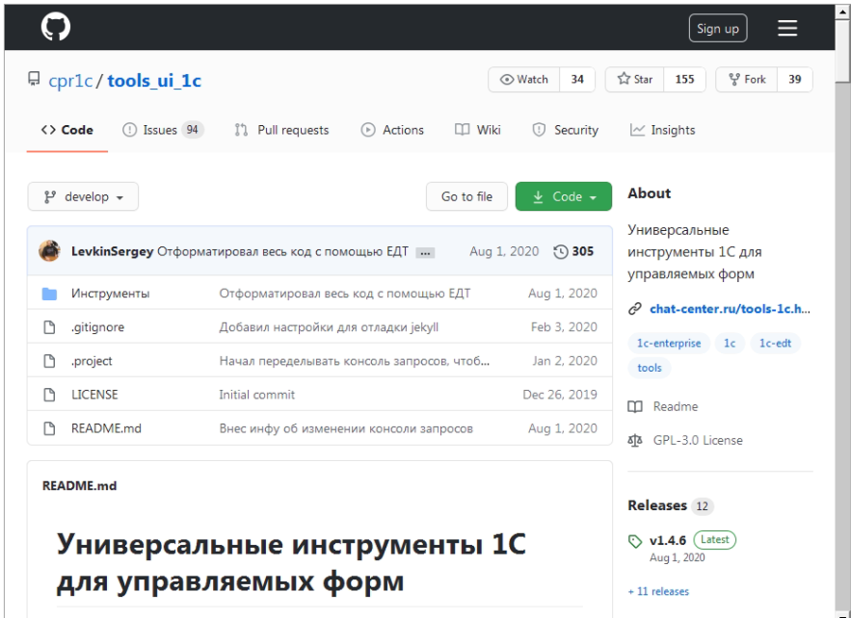Open the GitHub home logo
The width and height of the screenshot is (851, 618).
[56, 27]
